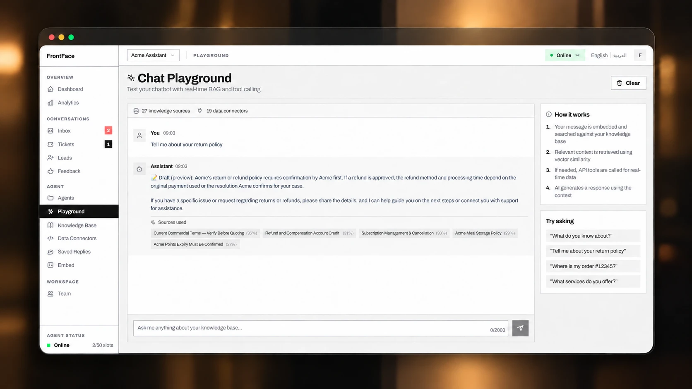Screen dimensions: 692x389
Task: Open source "Subscription Management & Cancellation"
Action: coord(404,233)
